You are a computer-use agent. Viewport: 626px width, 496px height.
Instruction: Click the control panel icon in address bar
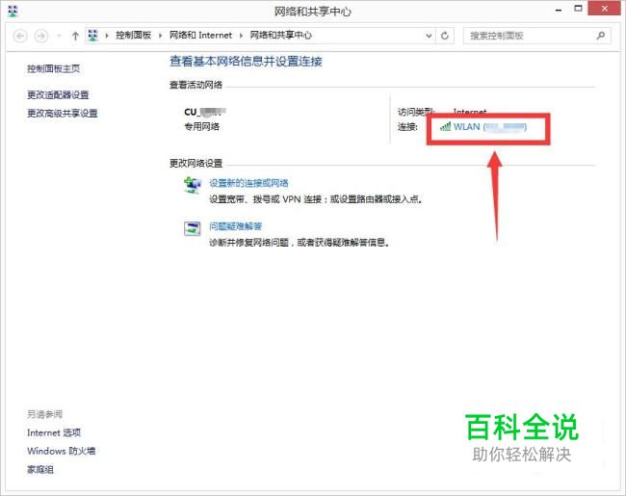92,36
